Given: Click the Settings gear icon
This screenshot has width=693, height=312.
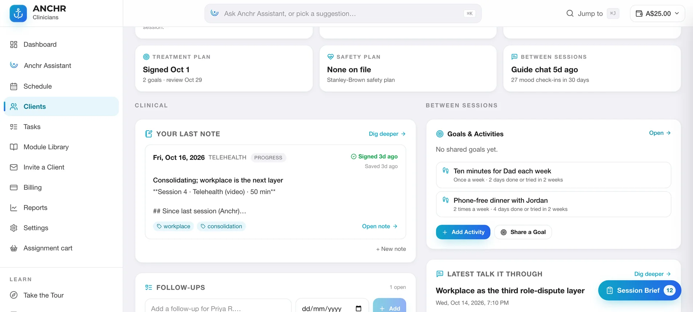Looking at the screenshot, I should pos(14,228).
